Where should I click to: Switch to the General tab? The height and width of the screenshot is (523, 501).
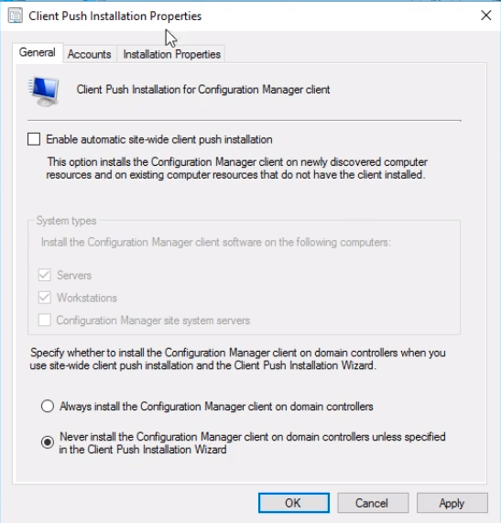37,53
